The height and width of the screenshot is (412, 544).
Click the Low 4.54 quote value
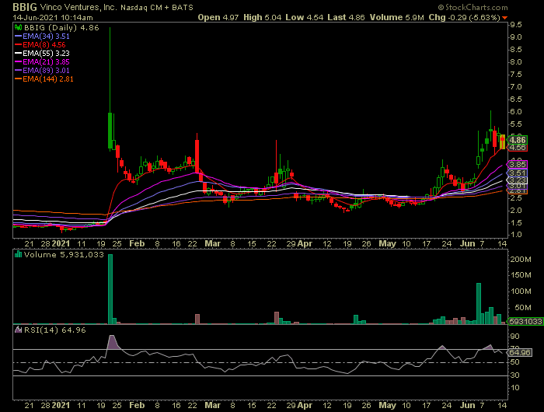click(305, 17)
